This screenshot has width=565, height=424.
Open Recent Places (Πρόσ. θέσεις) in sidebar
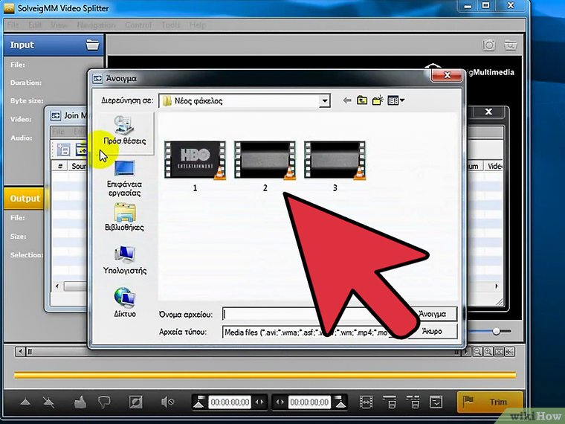tap(124, 130)
